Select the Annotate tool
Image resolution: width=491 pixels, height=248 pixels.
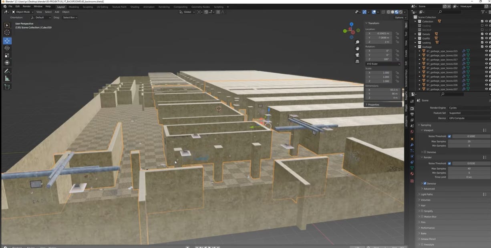point(7,71)
